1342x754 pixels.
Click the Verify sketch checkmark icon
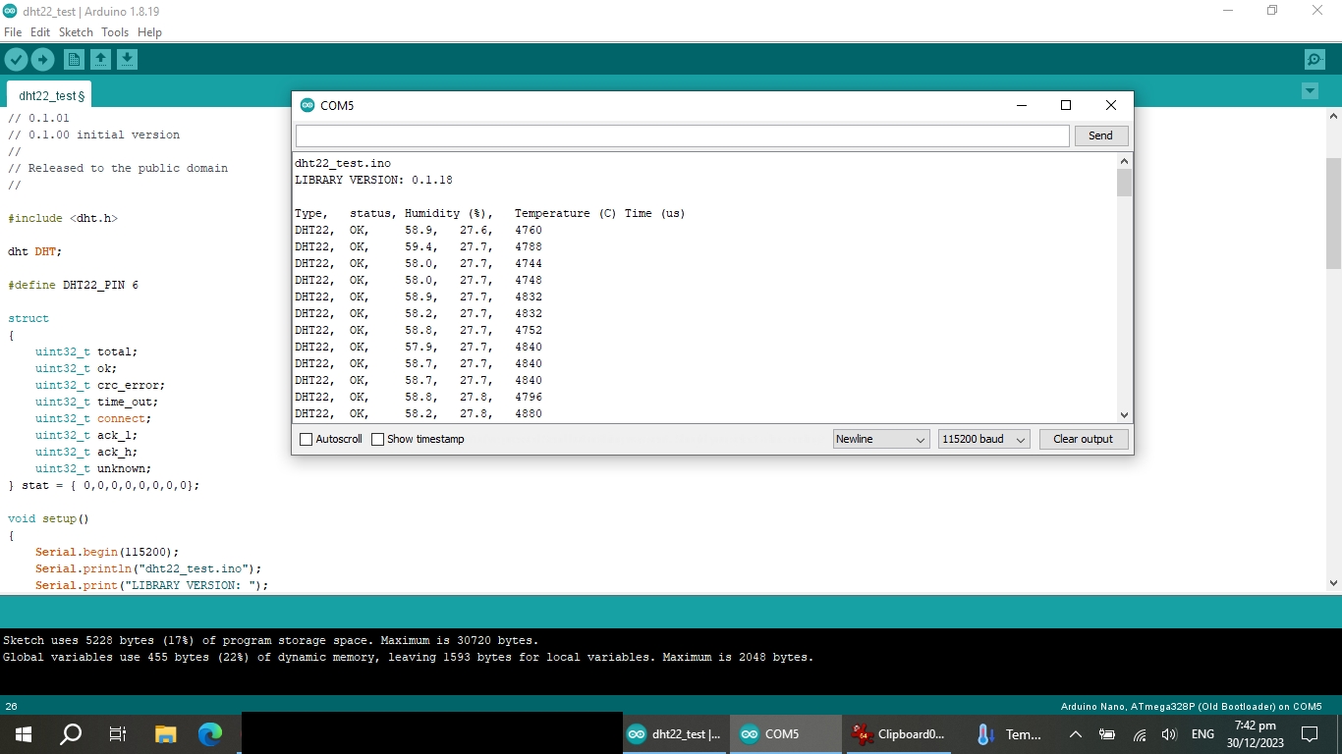[16, 60]
